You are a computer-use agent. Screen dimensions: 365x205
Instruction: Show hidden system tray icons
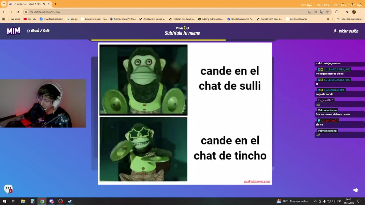pyautogui.click(x=315, y=201)
